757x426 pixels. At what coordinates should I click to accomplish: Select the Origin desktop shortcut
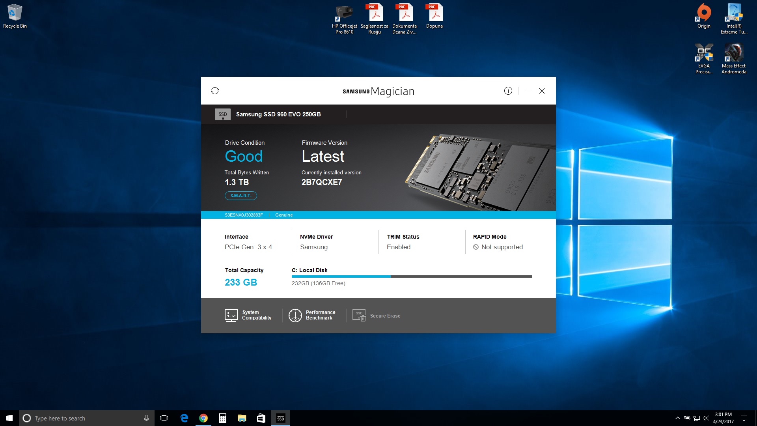point(704,17)
